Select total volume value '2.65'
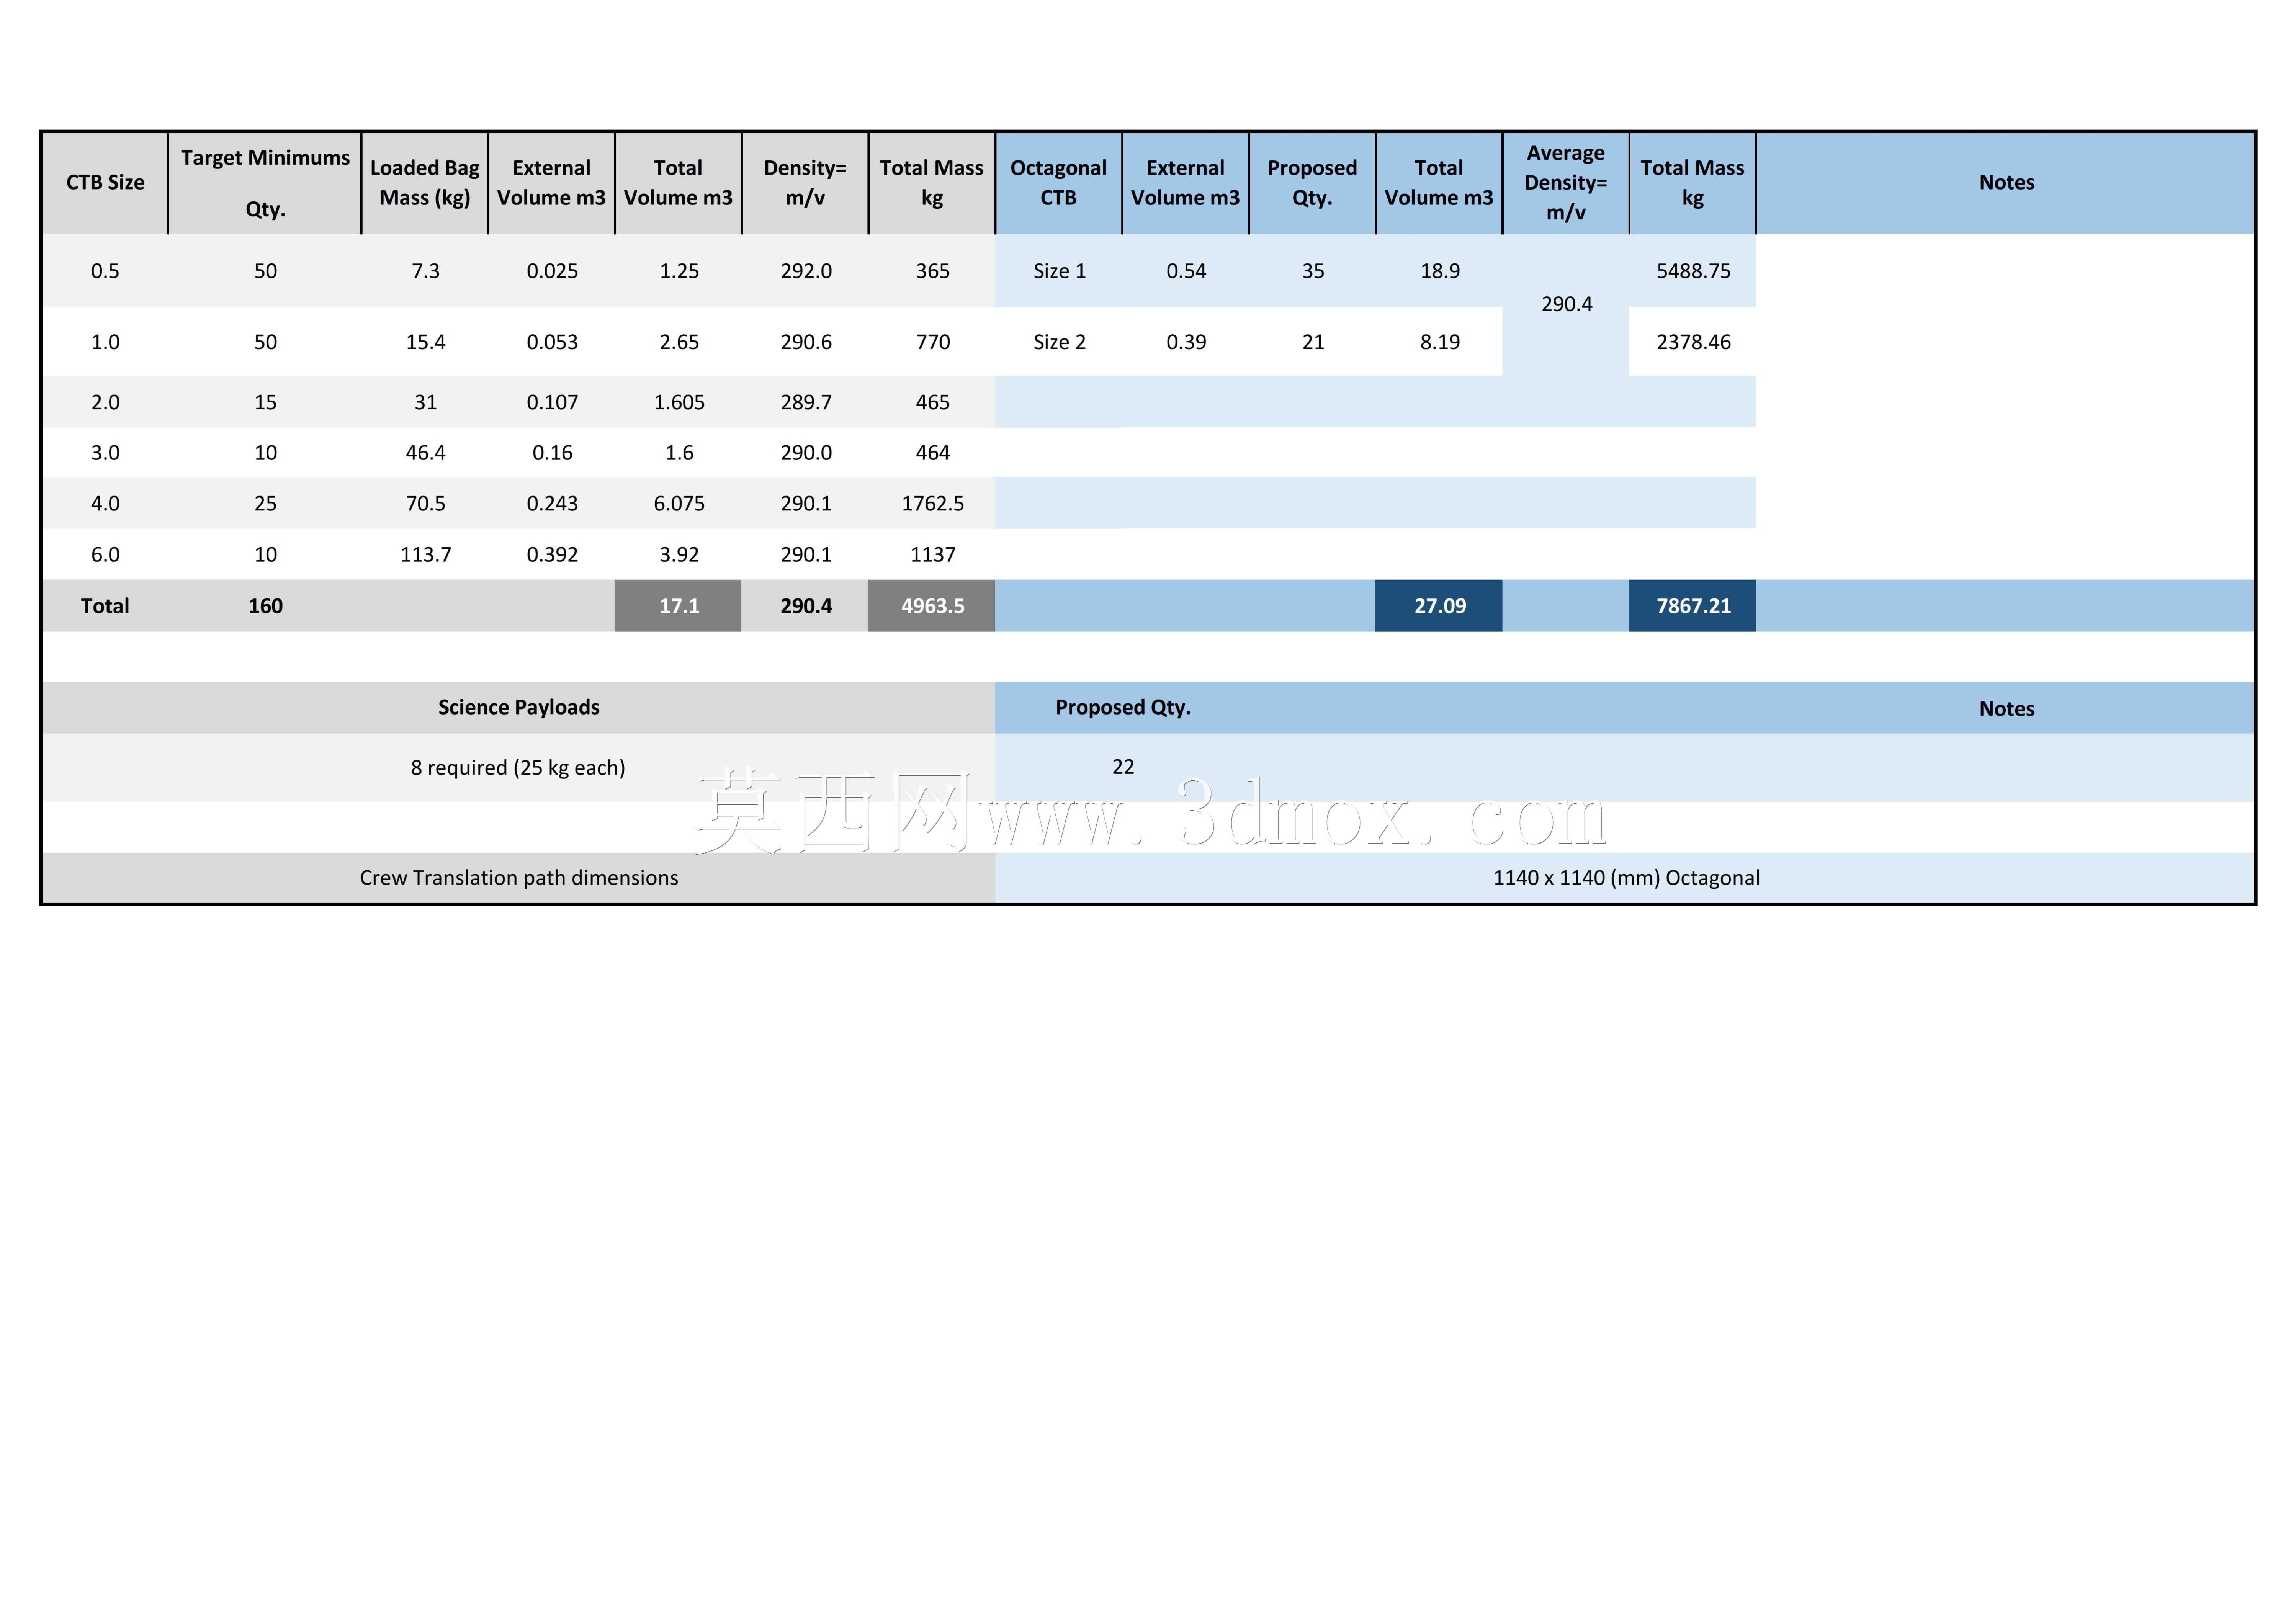This screenshot has height=1622, width=2296. coord(679,342)
